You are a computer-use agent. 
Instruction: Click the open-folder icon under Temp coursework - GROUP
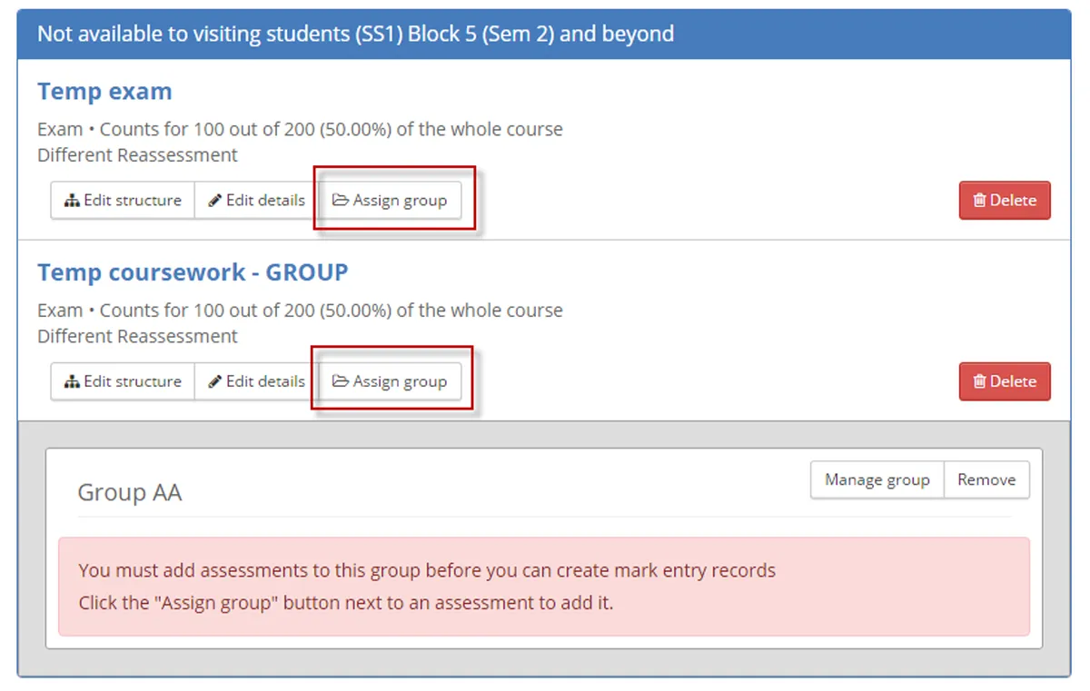coord(341,381)
